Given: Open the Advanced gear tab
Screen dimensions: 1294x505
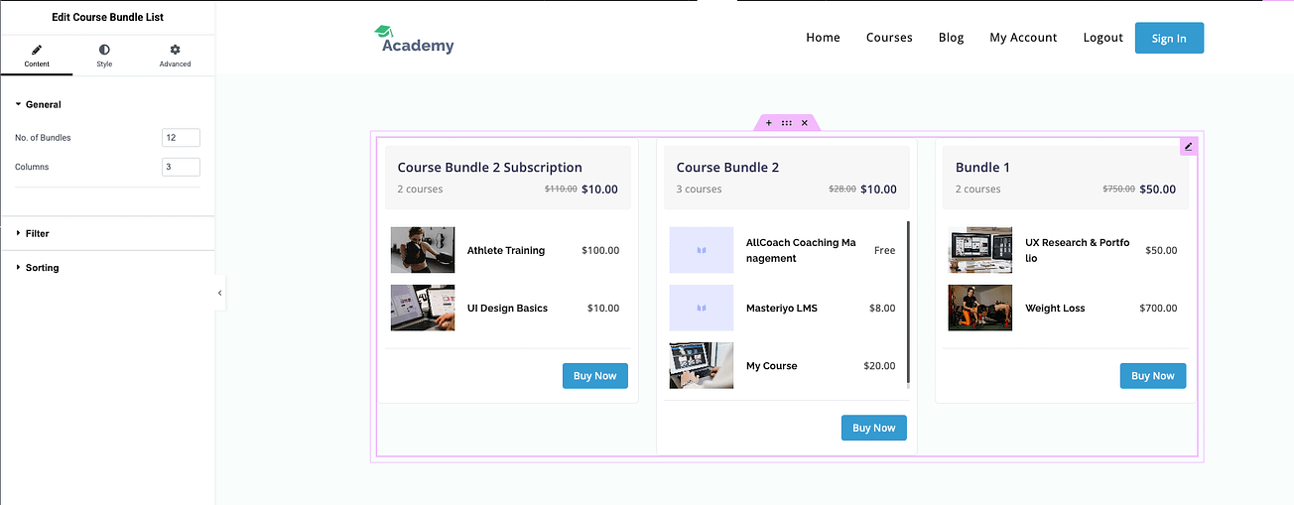Looking at the screenshot, I should 175,56.
